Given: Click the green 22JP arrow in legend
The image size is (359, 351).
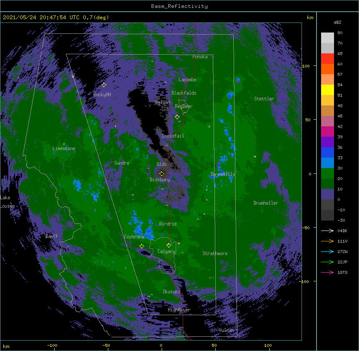Looking at the screenshot, I should pyautogui.click(x=327, y=262).
